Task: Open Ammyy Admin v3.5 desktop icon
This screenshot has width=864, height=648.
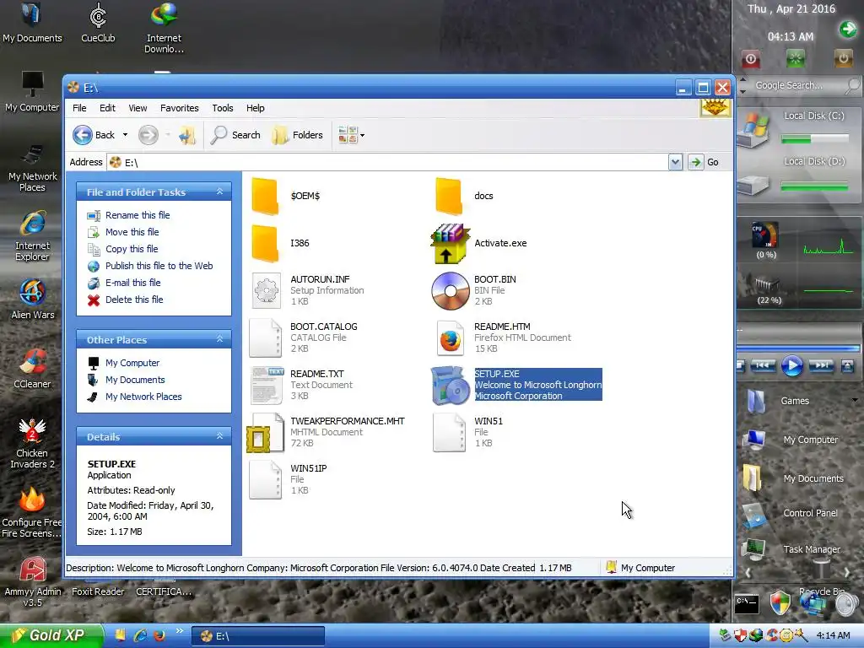Action: click(x=33, y=582)
